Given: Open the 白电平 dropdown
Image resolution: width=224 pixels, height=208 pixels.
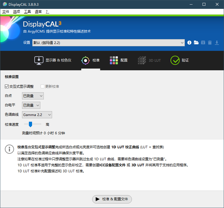Looking at the screenshot, I should pos(31,105).
